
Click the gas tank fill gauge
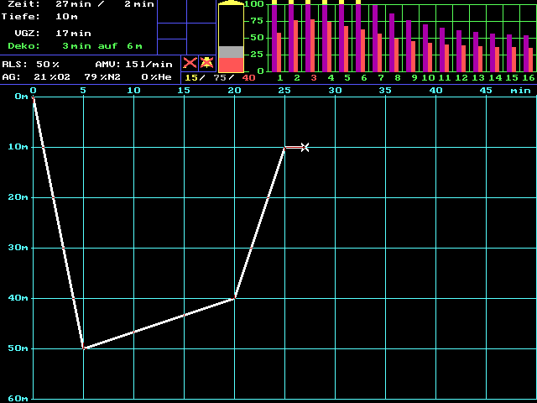(x=231, y=39)
